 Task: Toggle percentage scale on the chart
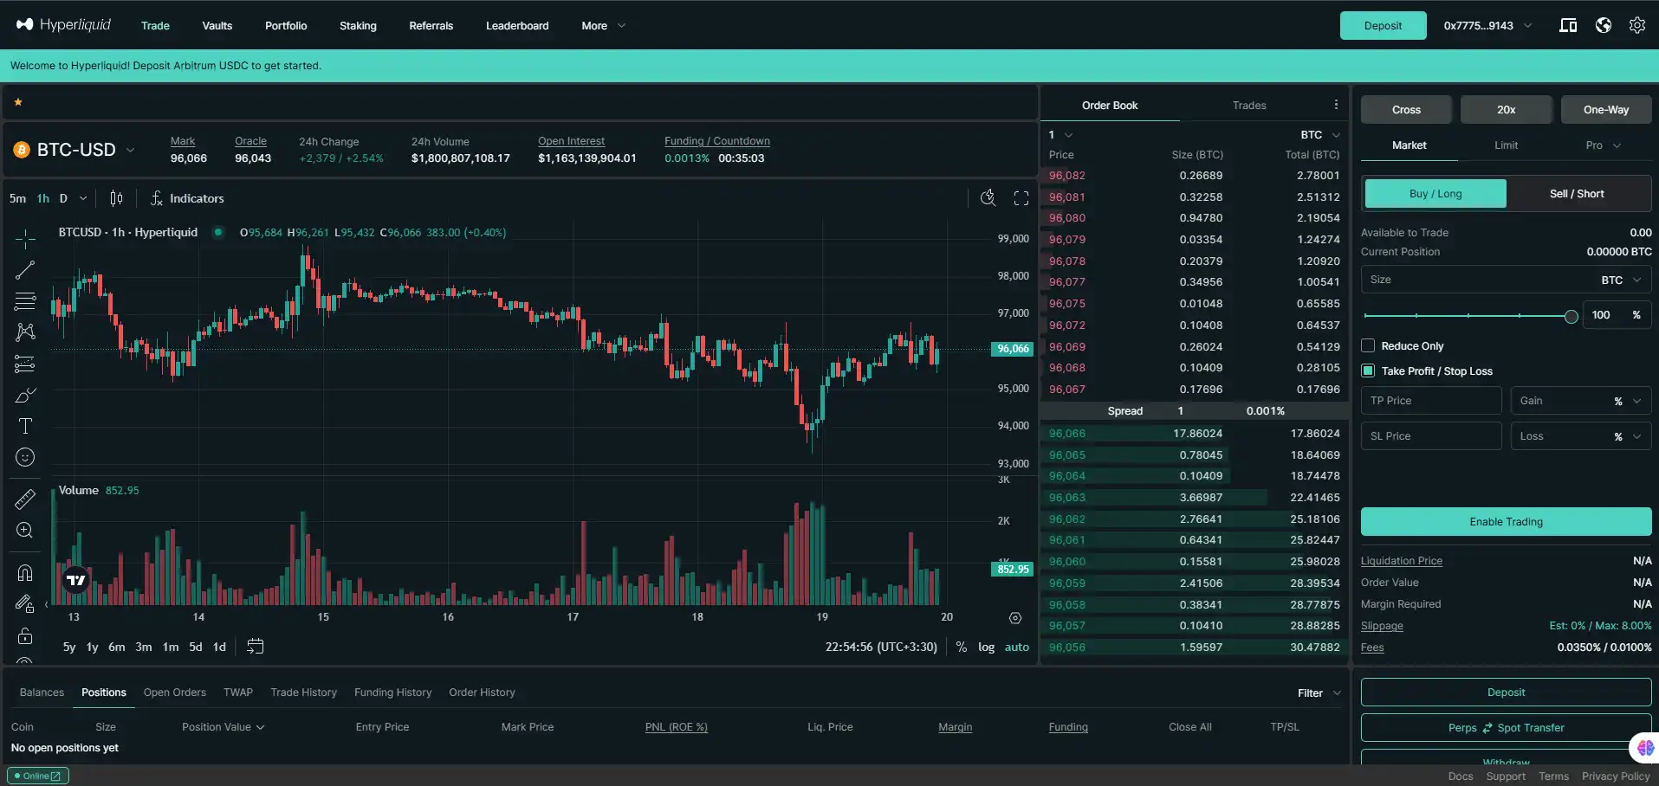pos(962,647)
